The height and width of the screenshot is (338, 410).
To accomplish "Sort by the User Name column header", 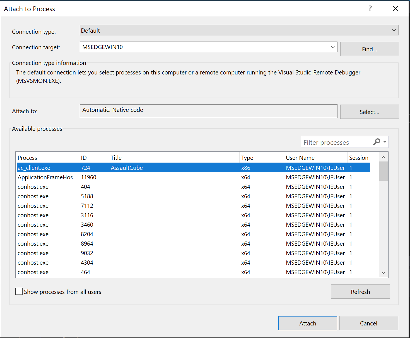I will point(315,158).
